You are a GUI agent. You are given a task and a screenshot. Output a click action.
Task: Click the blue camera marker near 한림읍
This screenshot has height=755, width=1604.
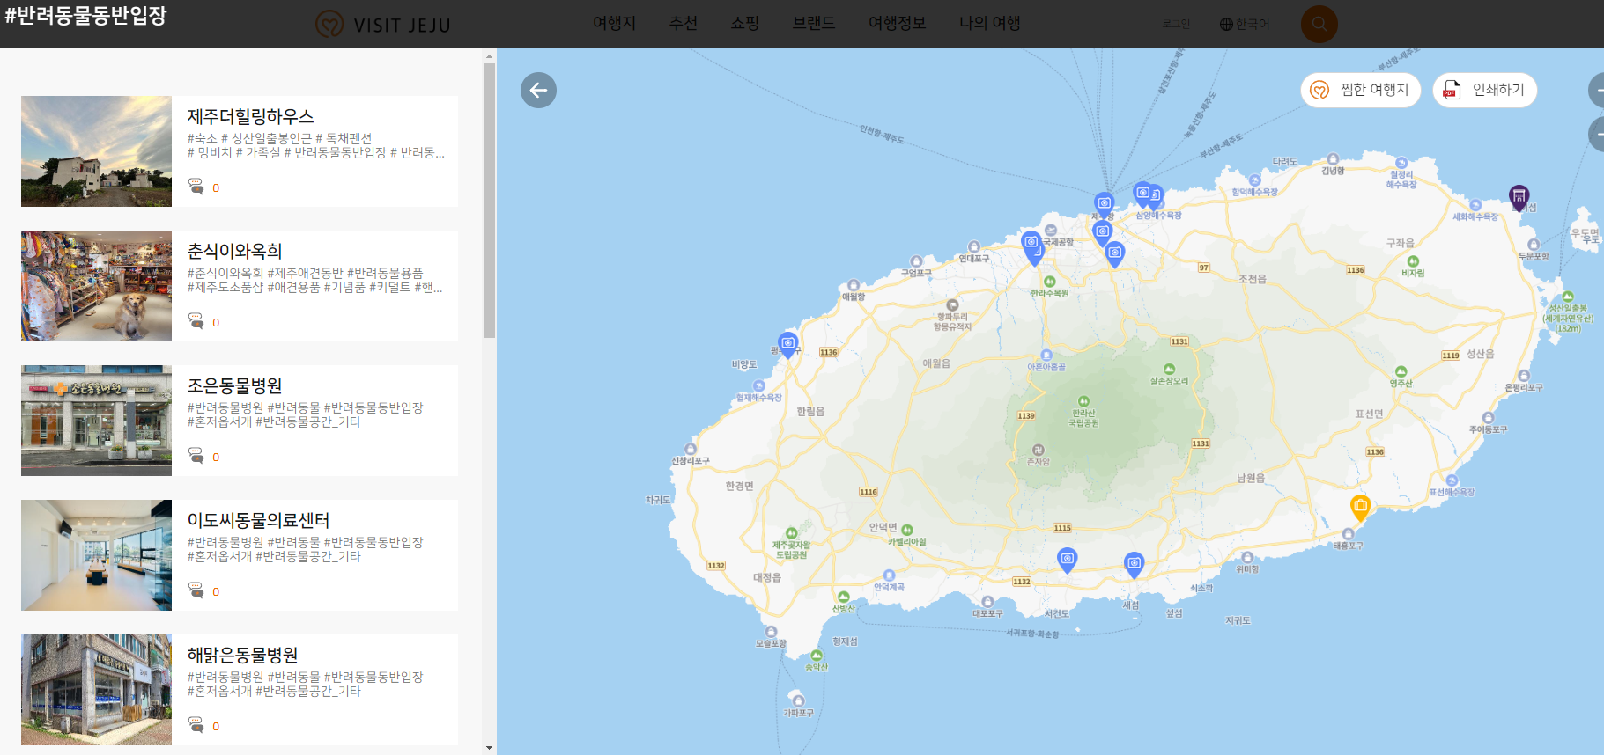click(x=788, y=344)
